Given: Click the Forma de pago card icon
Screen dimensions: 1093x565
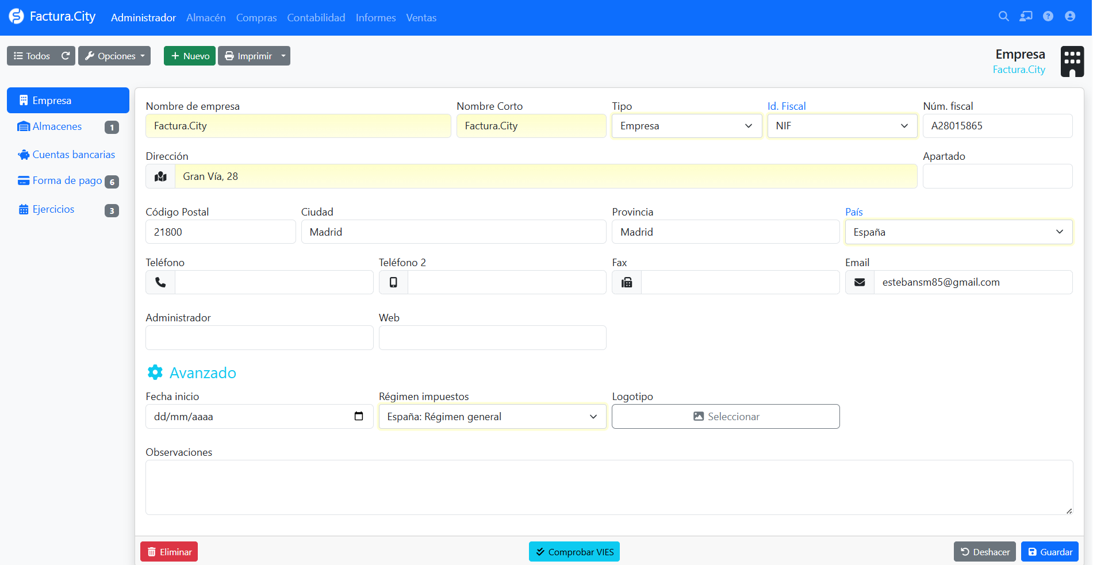Looking at the screenshot, I should pyautogui.click(x=24, y=180).
